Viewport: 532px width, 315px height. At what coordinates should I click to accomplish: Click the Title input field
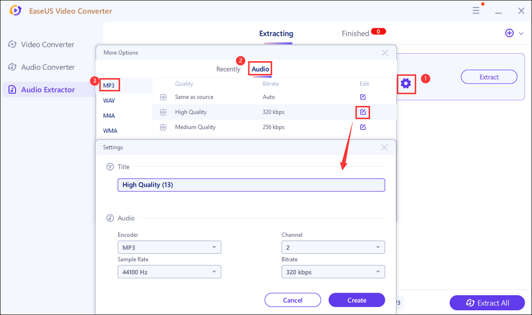[x=251, y=185]
